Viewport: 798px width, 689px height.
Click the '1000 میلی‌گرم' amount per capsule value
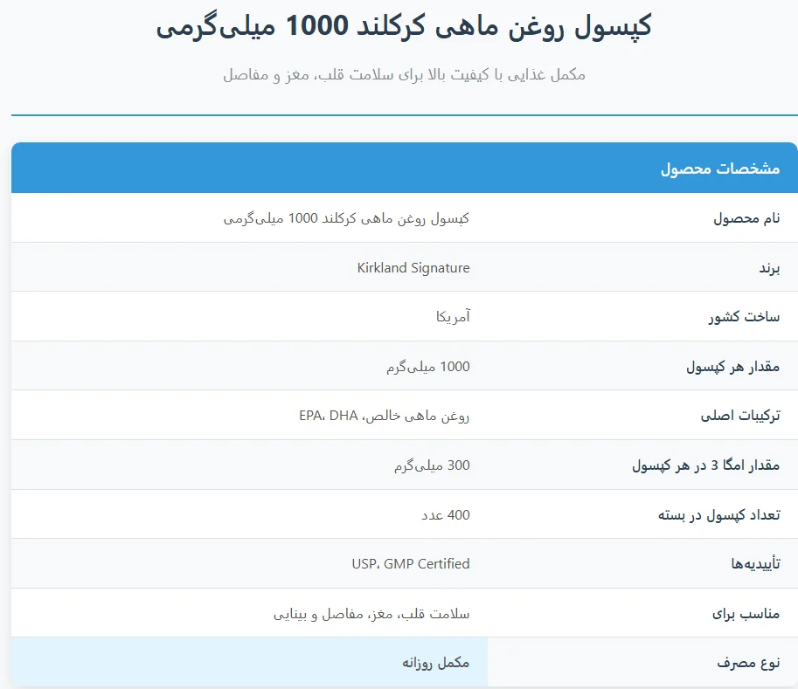coord(428,367)
